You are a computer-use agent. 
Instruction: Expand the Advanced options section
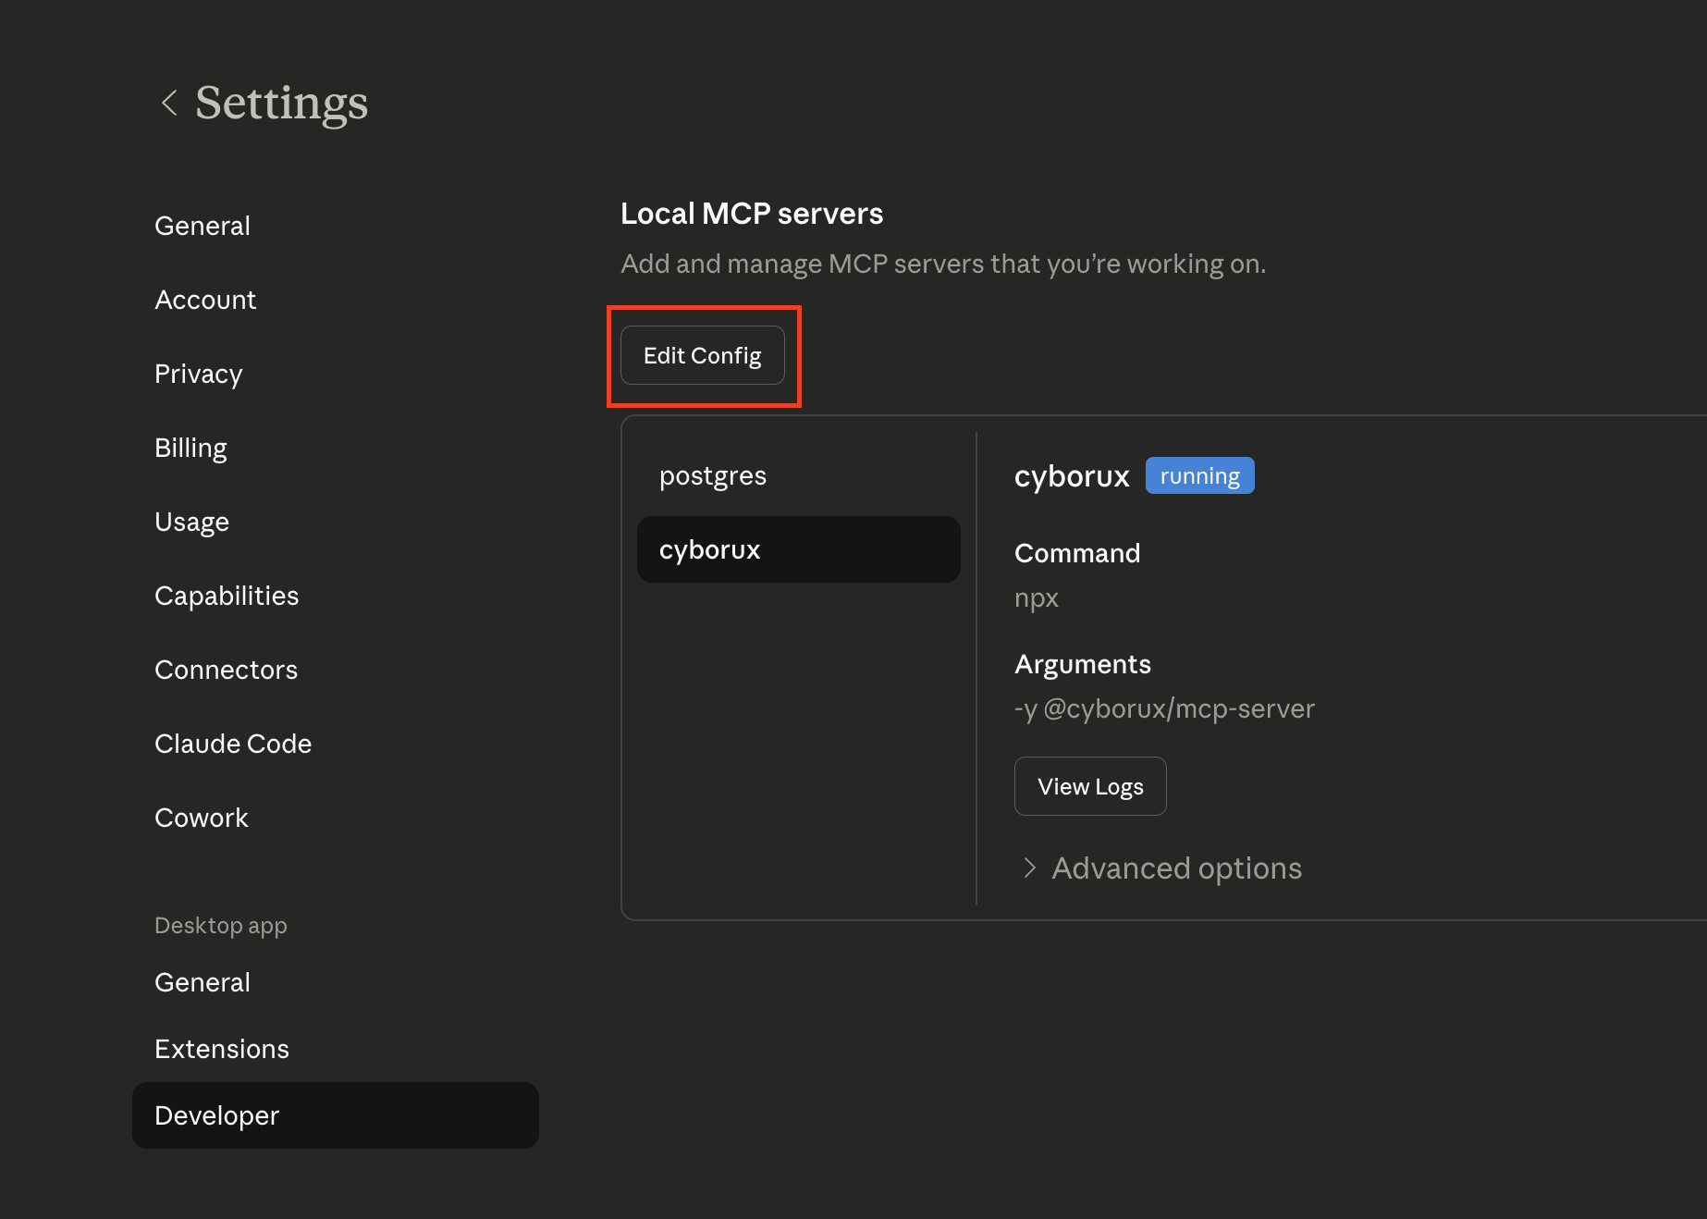pos(1175,868)
